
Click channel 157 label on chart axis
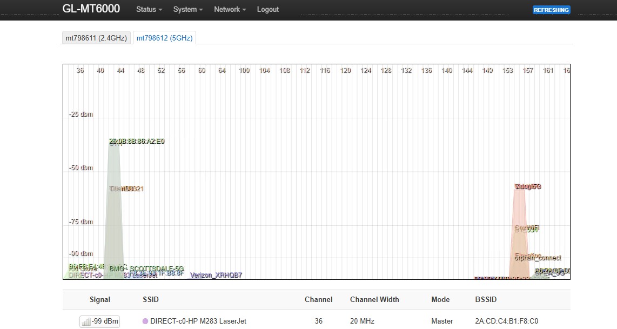[528, 70]
